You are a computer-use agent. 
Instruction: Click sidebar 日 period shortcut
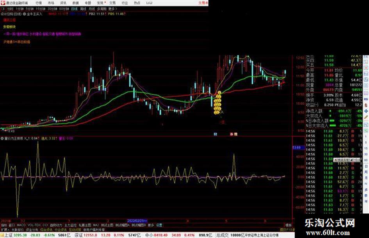click(x=366, y=166)
